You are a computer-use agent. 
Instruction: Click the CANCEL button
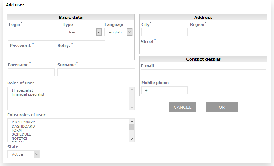[x=182, y=107]
